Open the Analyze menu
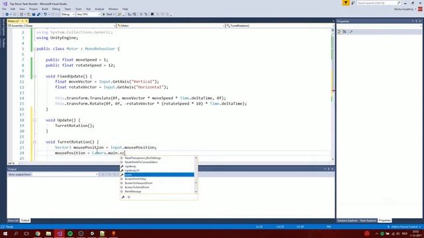This screenshot has width=424, height=238. pyautogui.click(x=99, y=9)
